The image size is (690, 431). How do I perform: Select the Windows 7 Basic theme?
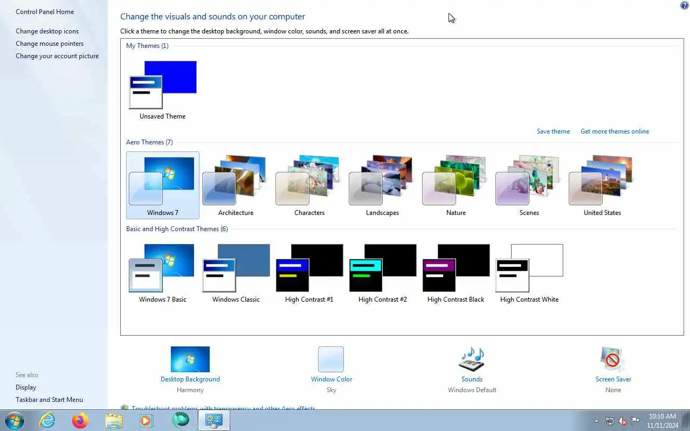click(163, 273)
